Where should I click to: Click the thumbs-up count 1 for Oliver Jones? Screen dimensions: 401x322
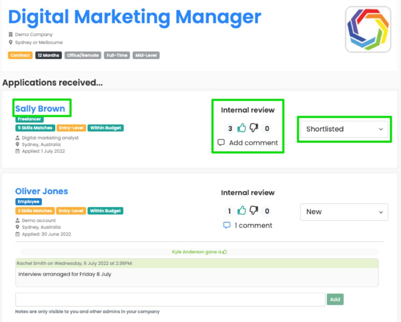click(x=229, y=211)
